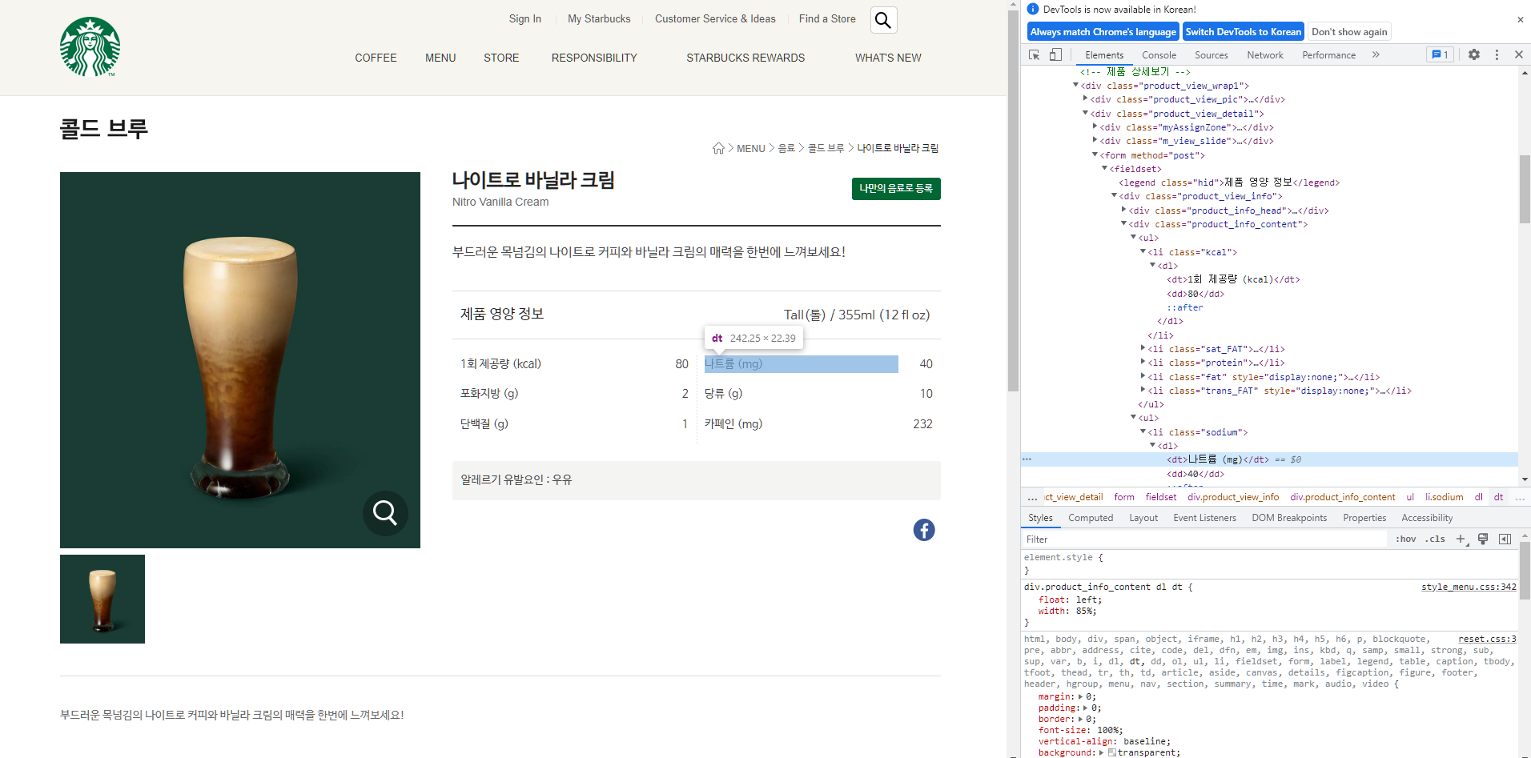
Task: Expand the background shorthand property
Action: (x=1102, y=752)
